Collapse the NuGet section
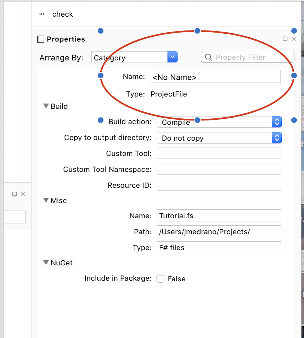This screenshot has height=338, width=304. pos(46,263)
